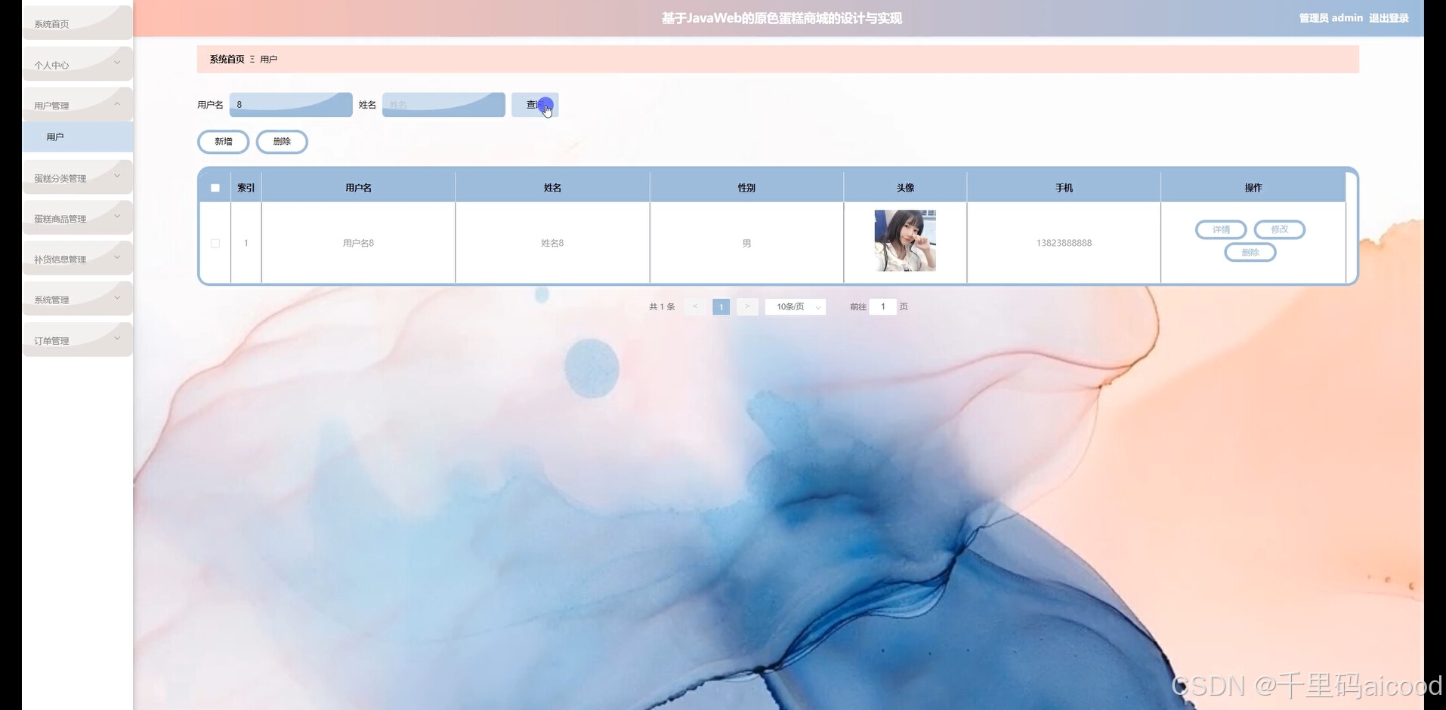Screen dimensions: 1446x710
Task: Toggle the select-all checkbox in table header
Action: point(215,188)
